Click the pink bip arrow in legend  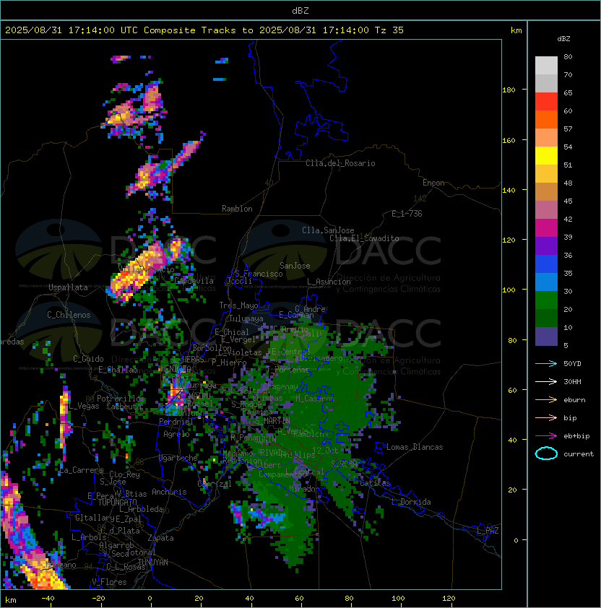[x=546, y=417]
